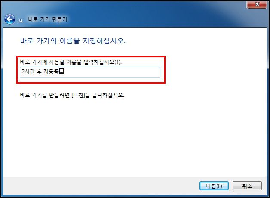270x198 pixels.
Task: Click the 후 character in name field
Action: pos(39,71)
